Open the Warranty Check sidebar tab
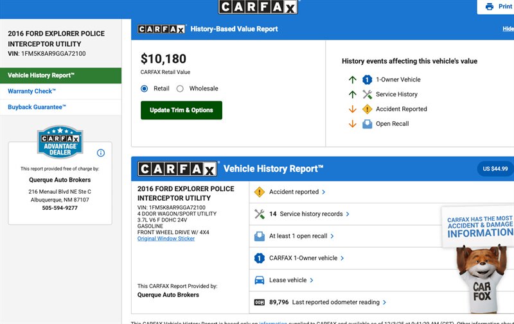The height and width of the screenshot is (324, 514). point(32,91)
